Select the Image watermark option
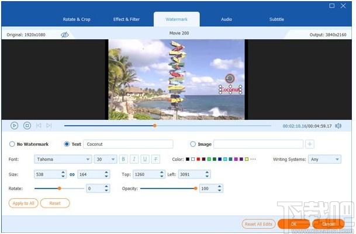 click(193, 144)
